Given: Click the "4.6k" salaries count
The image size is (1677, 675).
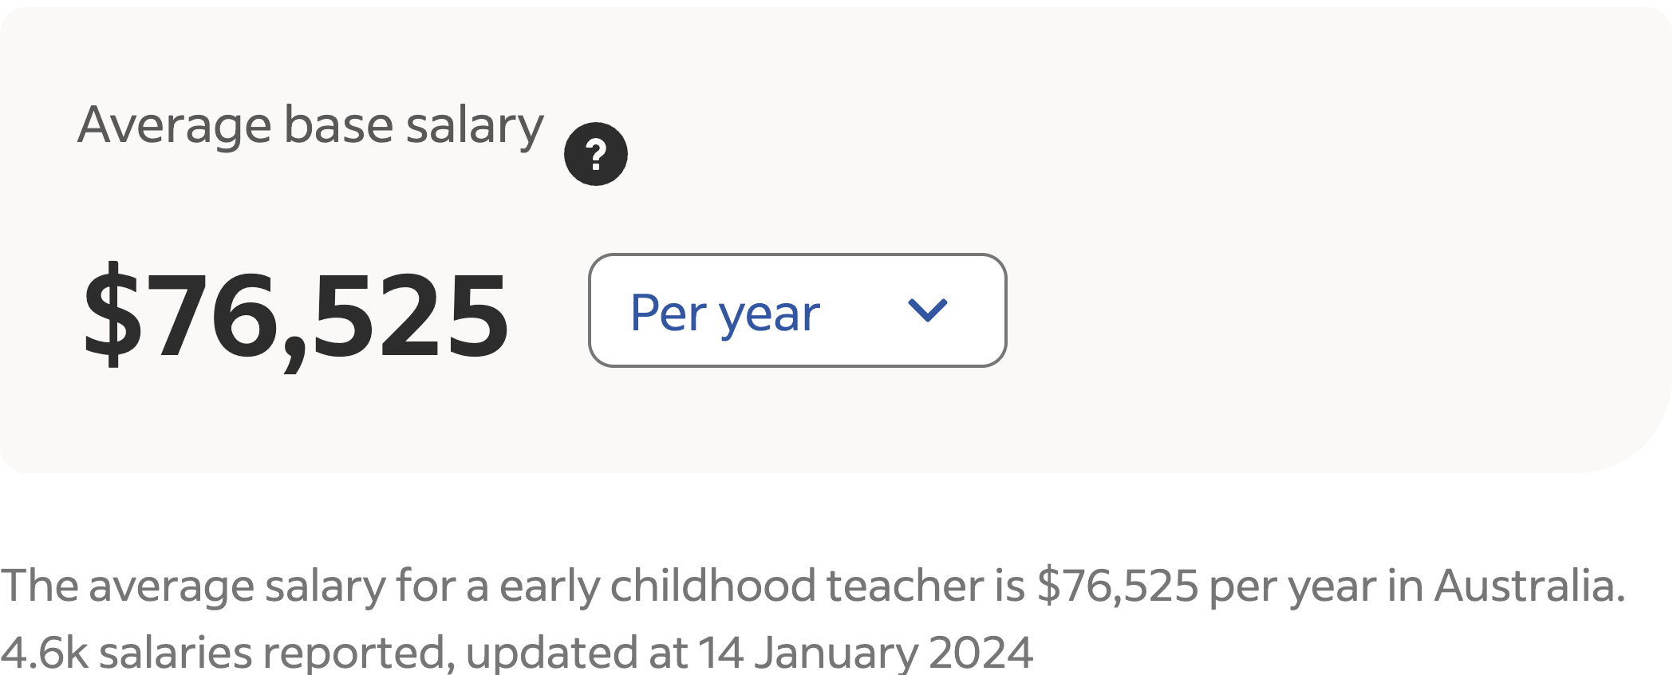Looking at the screenshot, I should click(44, 651).
